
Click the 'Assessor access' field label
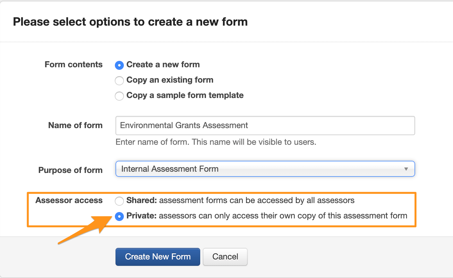pos(69,200)
